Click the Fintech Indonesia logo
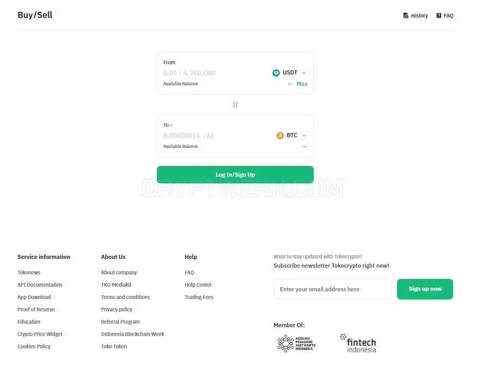 tap(358, 343)
